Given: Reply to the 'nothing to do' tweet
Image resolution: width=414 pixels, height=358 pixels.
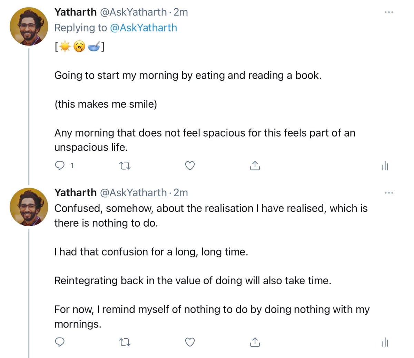Looking at the screenshot, I should point(60,342).
